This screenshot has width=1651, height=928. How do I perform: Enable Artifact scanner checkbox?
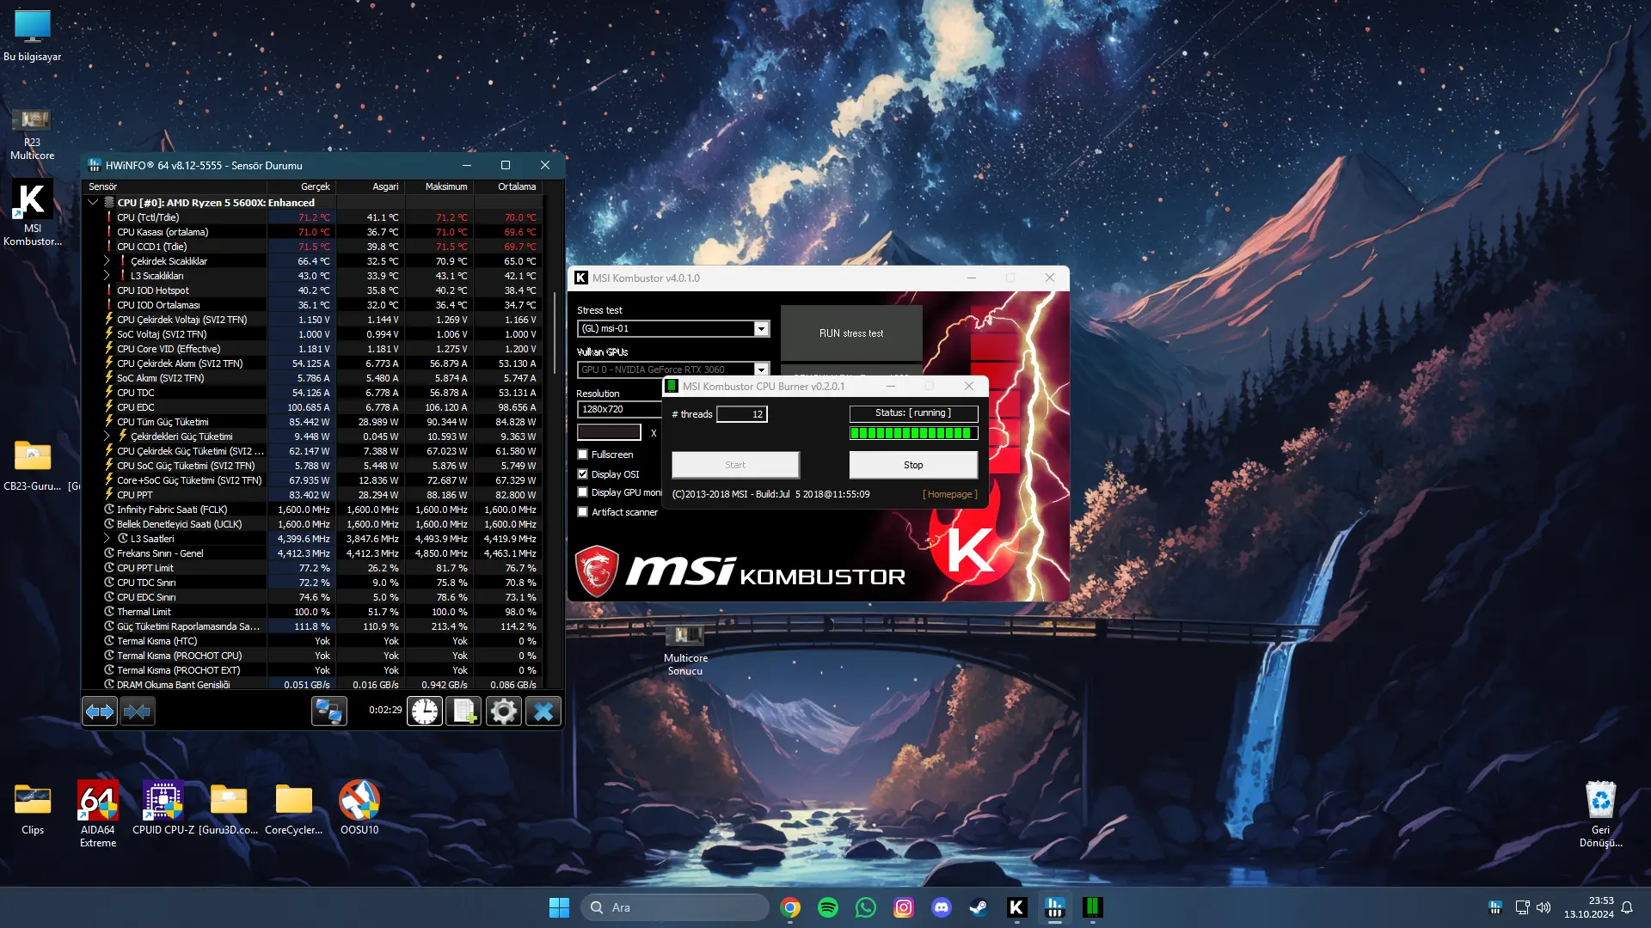583,512
